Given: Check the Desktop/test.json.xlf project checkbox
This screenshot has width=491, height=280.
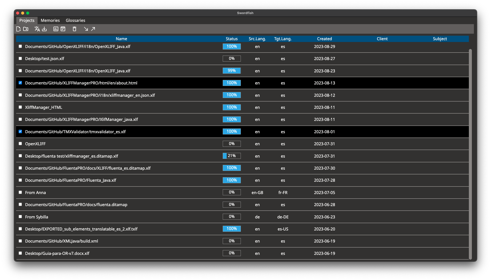Looking at the screenshot, I should click(x=20, y=58).
